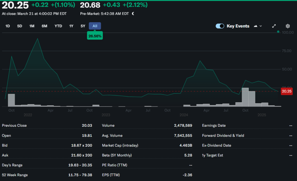This screenshot has height=181, width=297.
Task: Click the Avg. Volume value 7,542,555
Action: pos(183,135)
